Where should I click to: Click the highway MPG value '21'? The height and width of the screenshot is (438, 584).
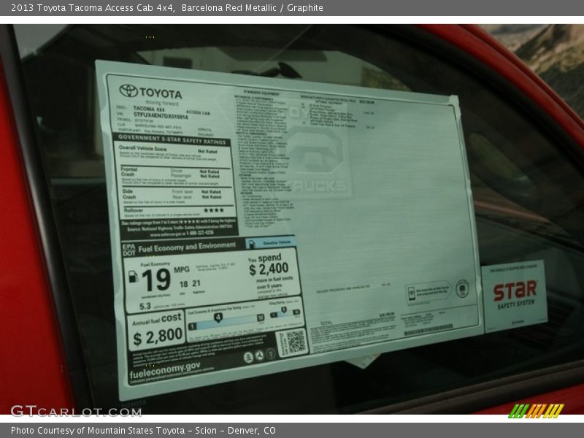point(196,283)
